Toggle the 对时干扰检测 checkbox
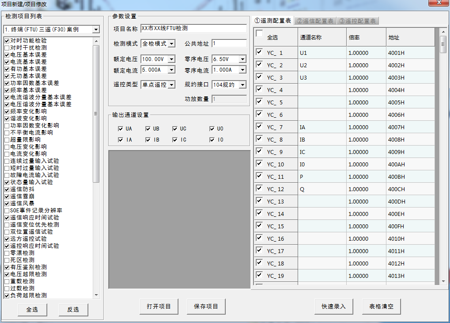This screenshot has width=450, height=323. tap(7, 48)
